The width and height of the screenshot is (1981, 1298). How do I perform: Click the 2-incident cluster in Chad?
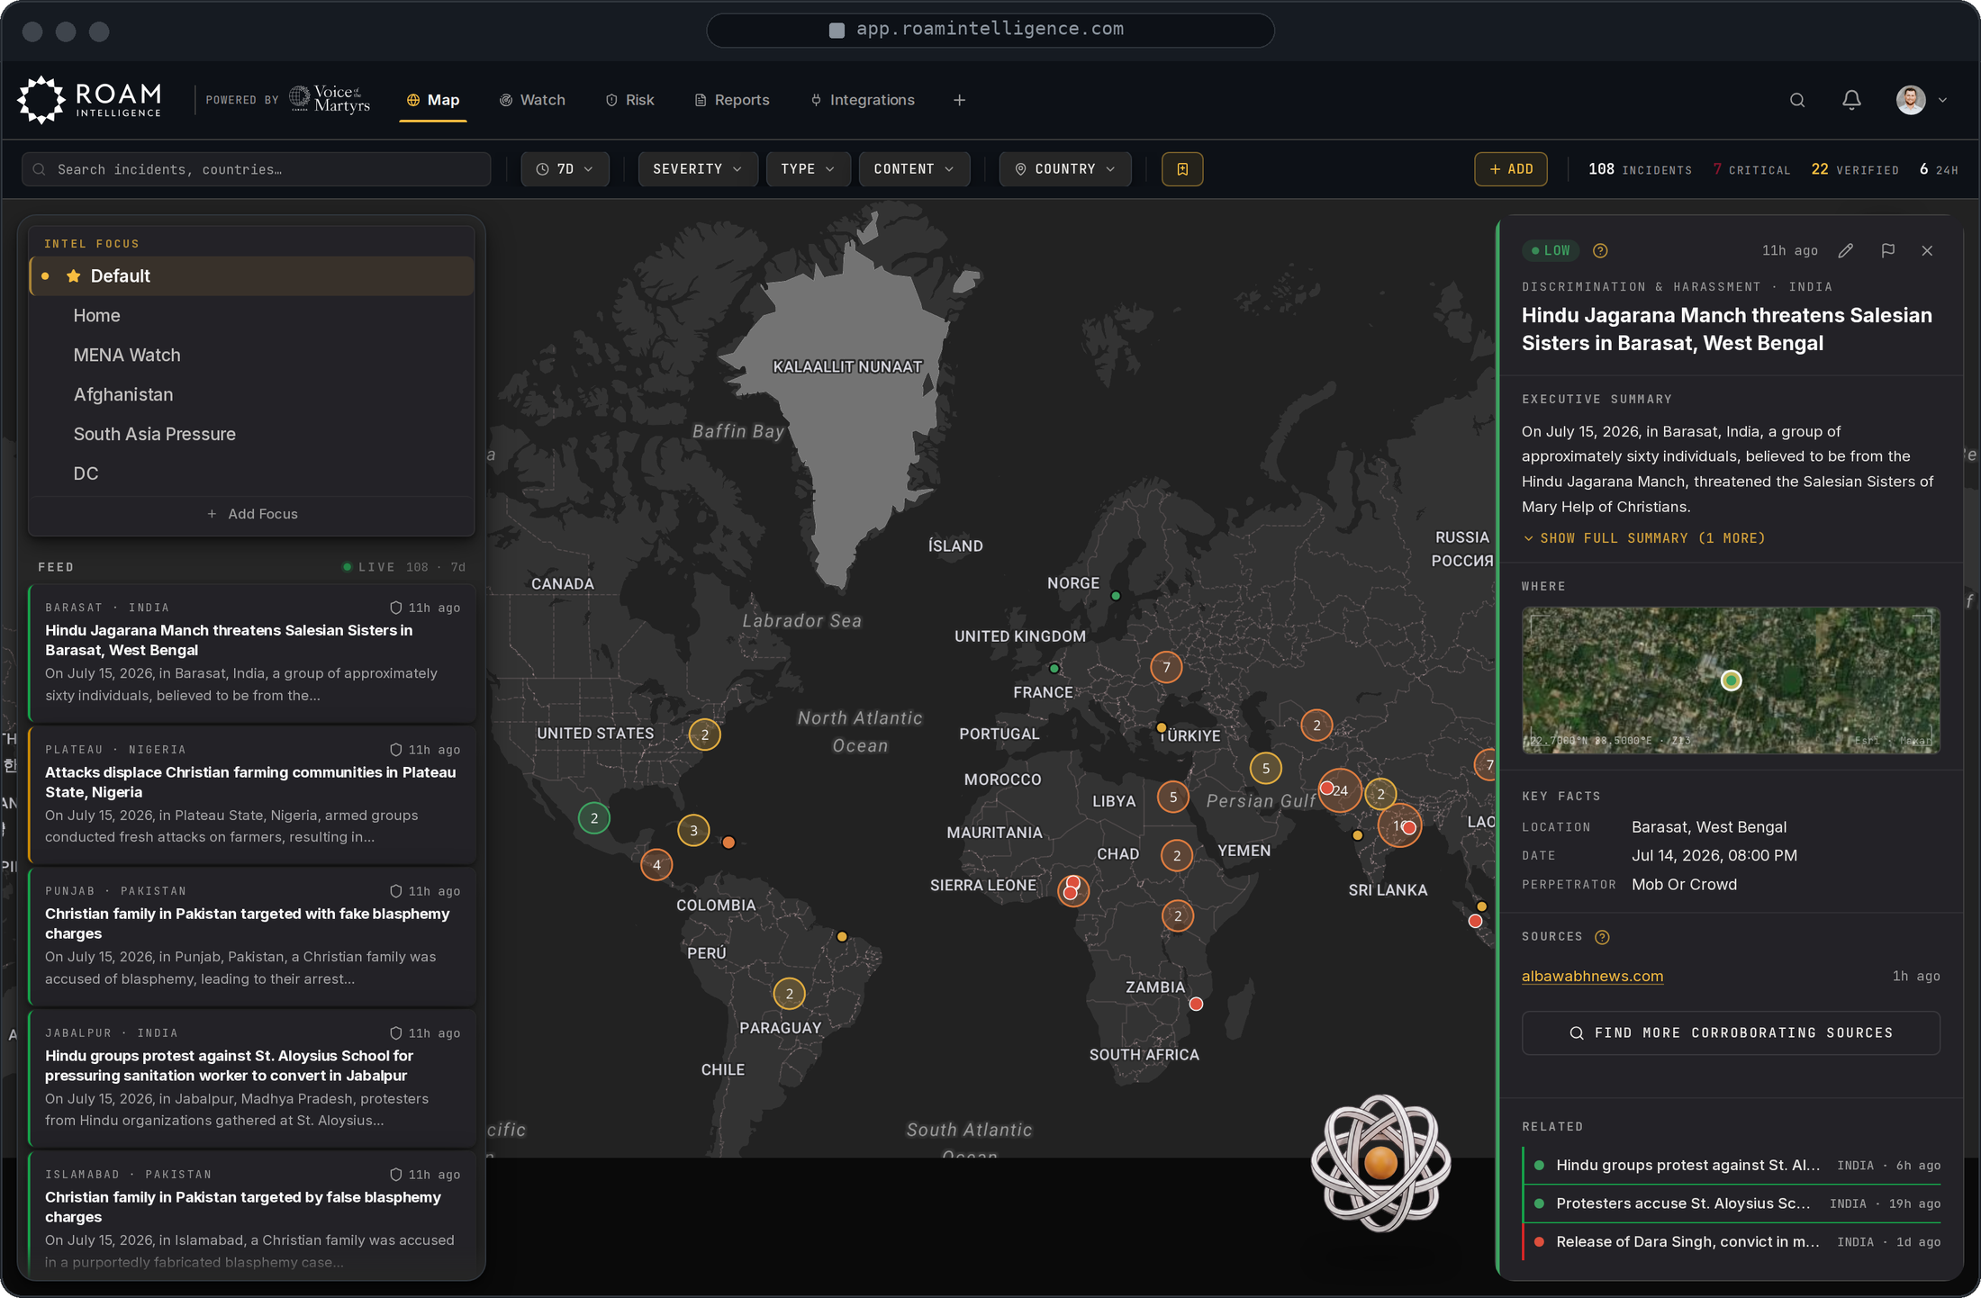click(1176, 855)
